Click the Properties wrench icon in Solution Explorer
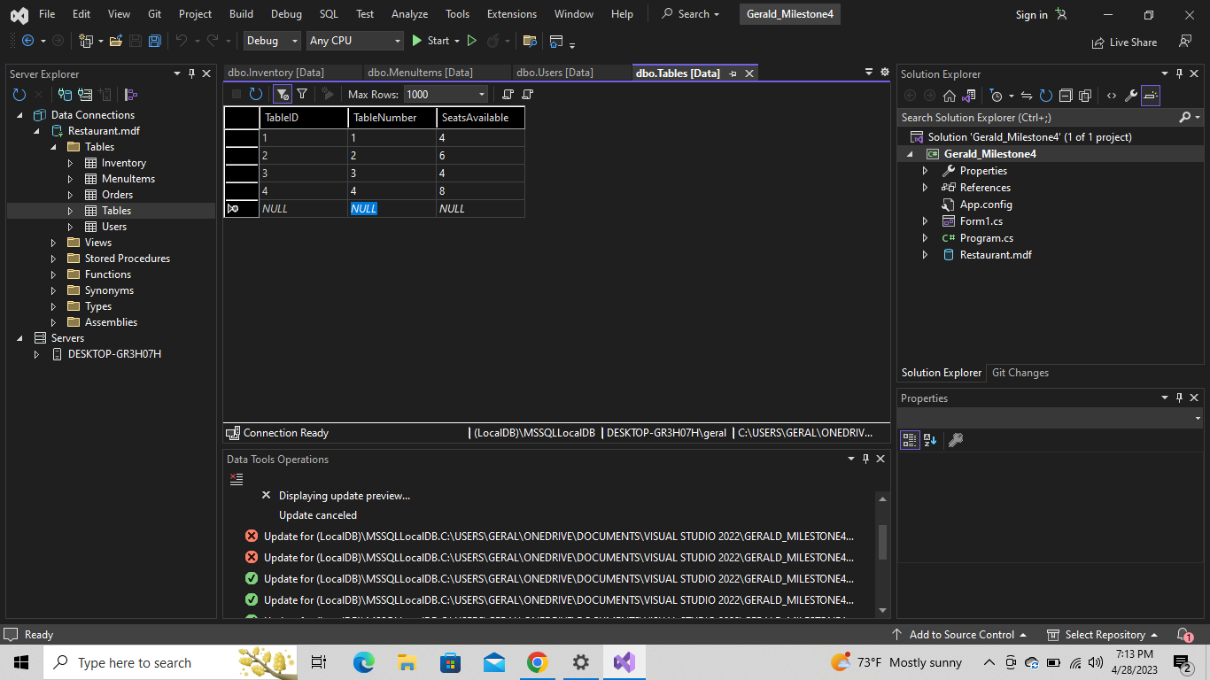This screenshot has height=680, width=1210. (1130, 96)
